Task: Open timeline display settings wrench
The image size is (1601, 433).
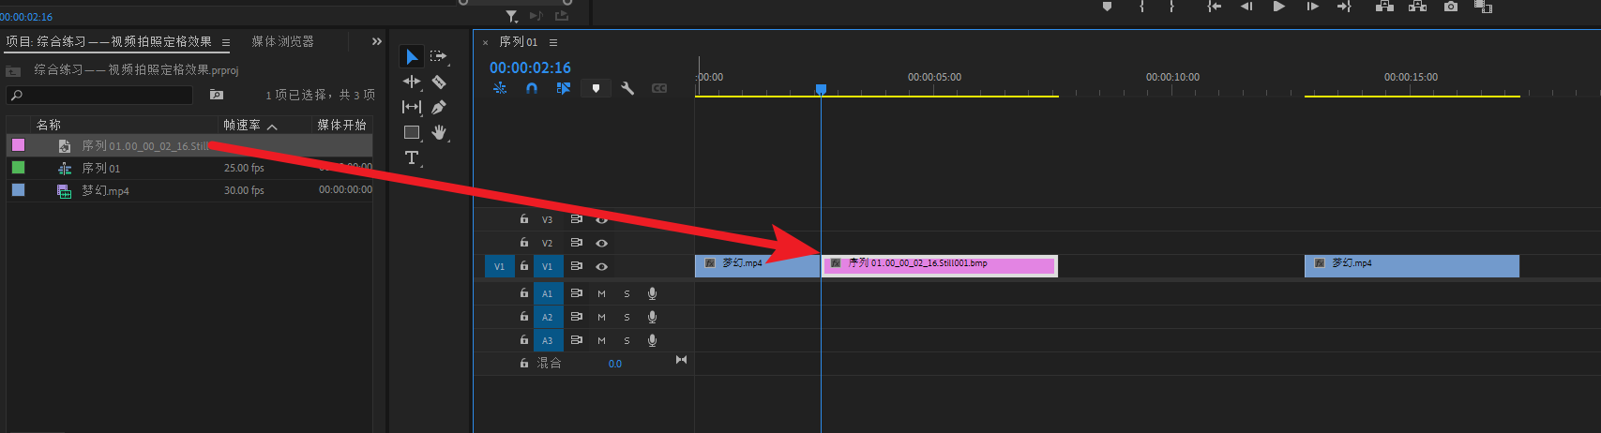Action: (x=627, y=88)
